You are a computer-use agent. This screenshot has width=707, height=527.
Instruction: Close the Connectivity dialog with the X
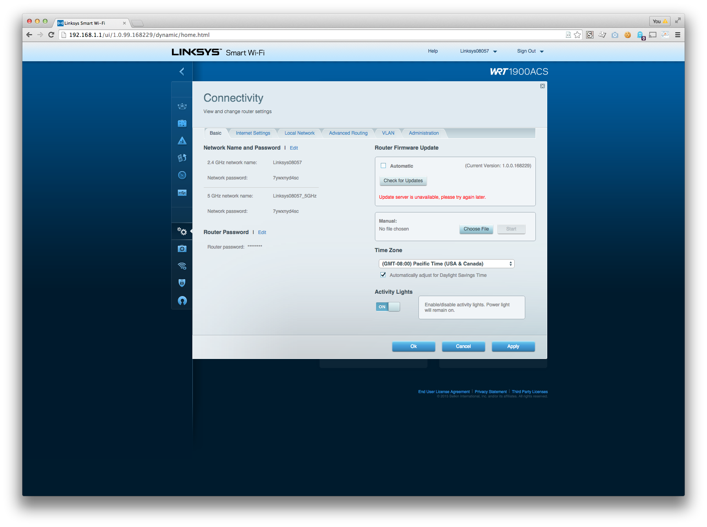coord(542,86)
